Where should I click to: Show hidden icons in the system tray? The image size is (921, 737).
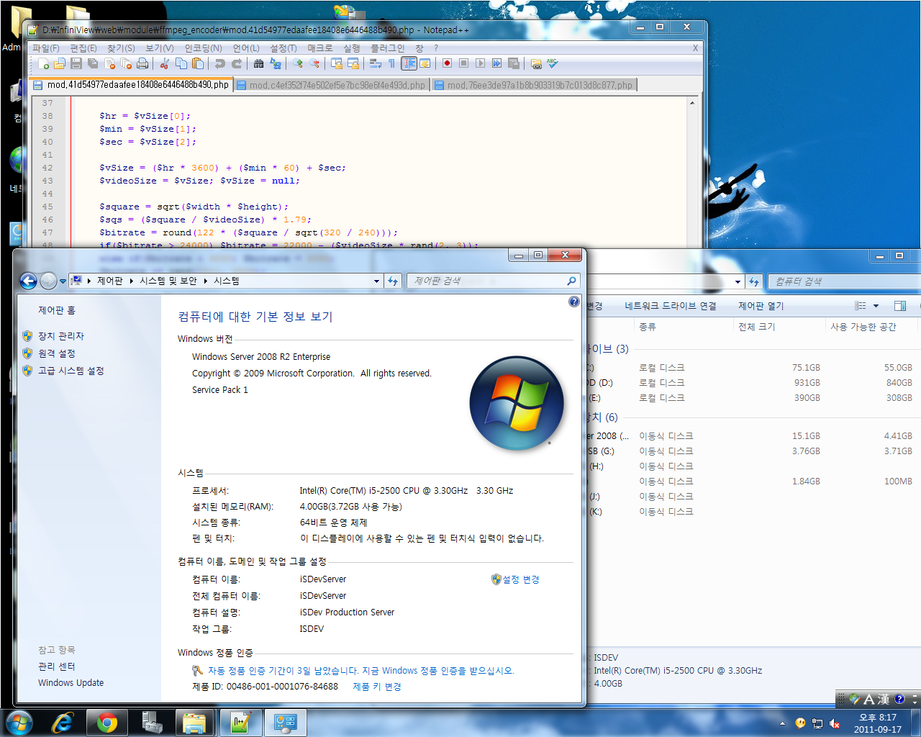(782, 723)
